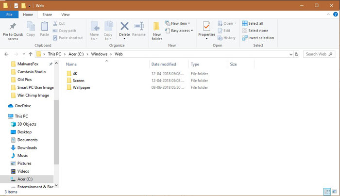The width and height of the screenshot is (340, 196).
Task: Click Paste shortcut command
Action: pos(68,38)
